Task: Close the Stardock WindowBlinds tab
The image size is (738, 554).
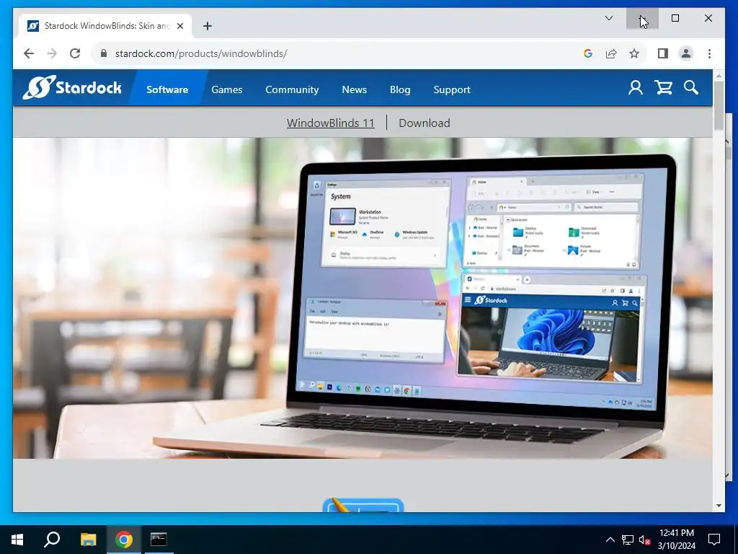Action: 179,26
